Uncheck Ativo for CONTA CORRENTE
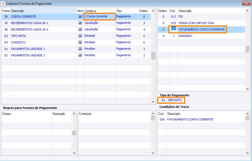 (x=80, y=17)
